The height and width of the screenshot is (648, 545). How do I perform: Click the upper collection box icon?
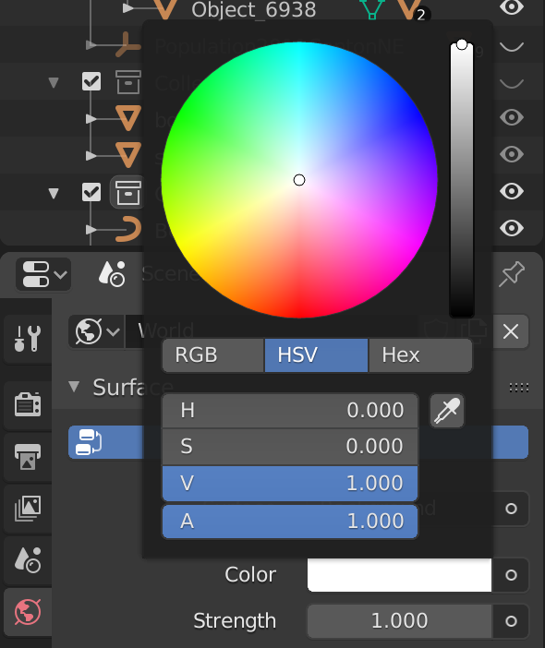pos(127,82)
